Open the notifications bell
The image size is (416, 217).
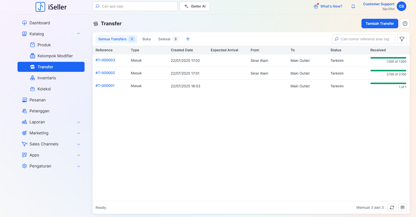coord(353,6)
